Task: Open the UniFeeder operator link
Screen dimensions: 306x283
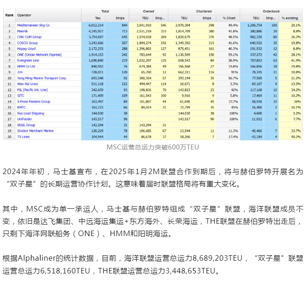Action: pos(25,119)
